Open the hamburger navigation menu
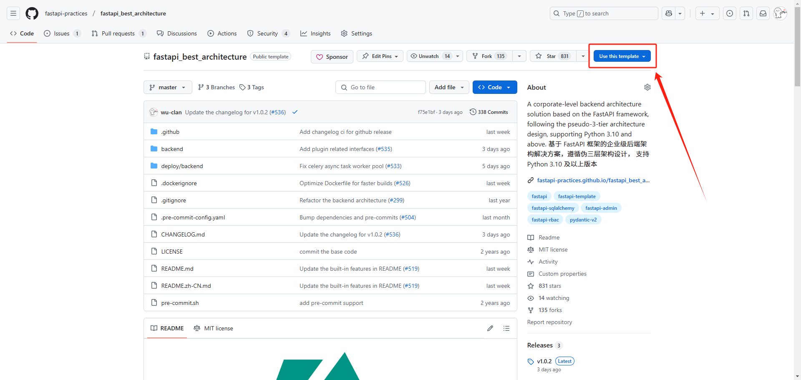Viewport: 801px width, 380px height. pyautogui.click(x=13, y=13)
